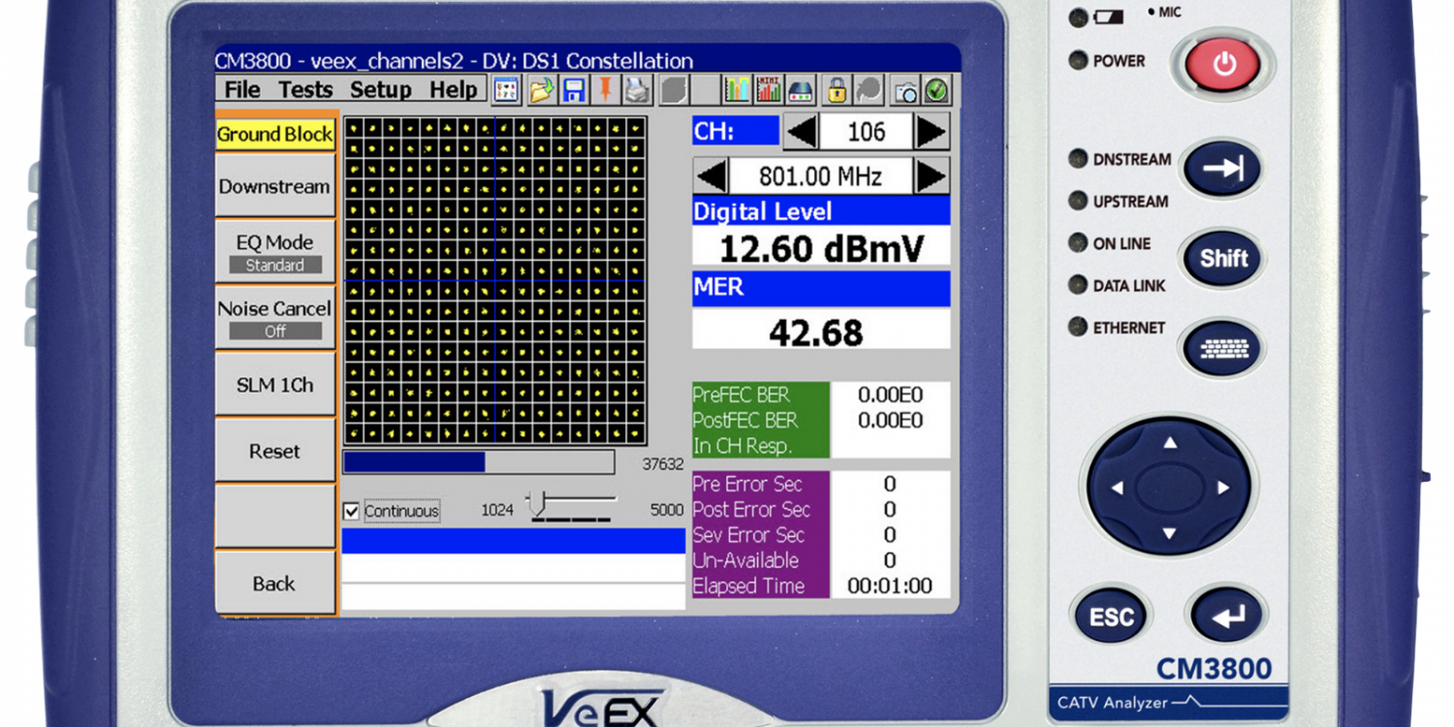The height and width of the screenshot is (727, 1454).
Task: Click the camera screenshot icon
Action: (x=904, y=90)
